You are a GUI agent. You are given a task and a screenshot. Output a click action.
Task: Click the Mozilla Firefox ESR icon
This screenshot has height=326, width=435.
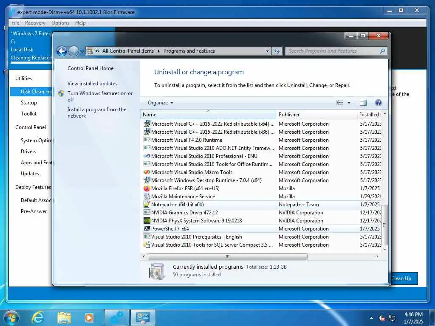147,188
